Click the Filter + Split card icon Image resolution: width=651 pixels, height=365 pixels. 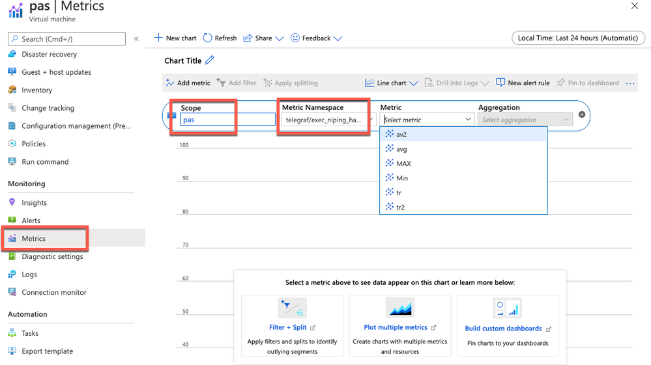pyautogui.click(x=293, y=308)
